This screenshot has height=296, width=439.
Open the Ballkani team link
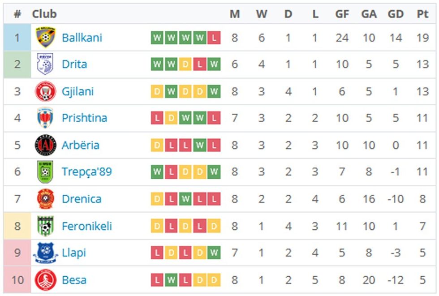tap(82, 38)
